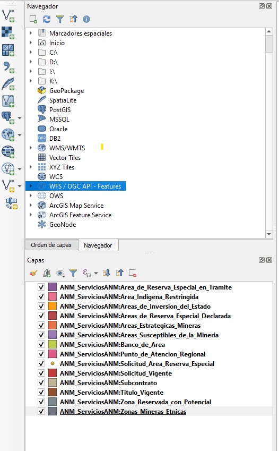Select the Vector Tiles browser entry
279x451 pixels.
[65, 157]
